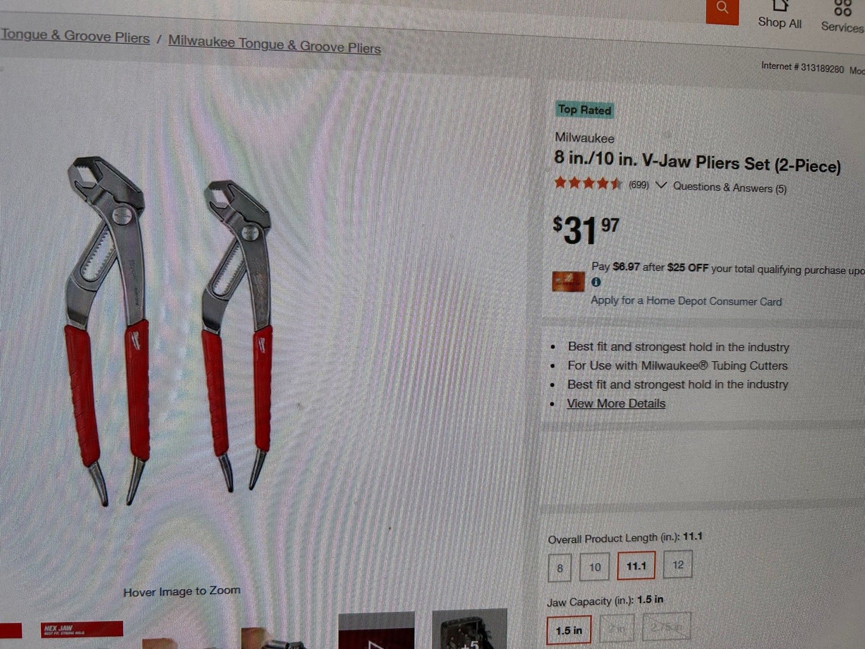Select the 8 inch length option
This screenshot has height=649, width=865.
coord(560,568)
